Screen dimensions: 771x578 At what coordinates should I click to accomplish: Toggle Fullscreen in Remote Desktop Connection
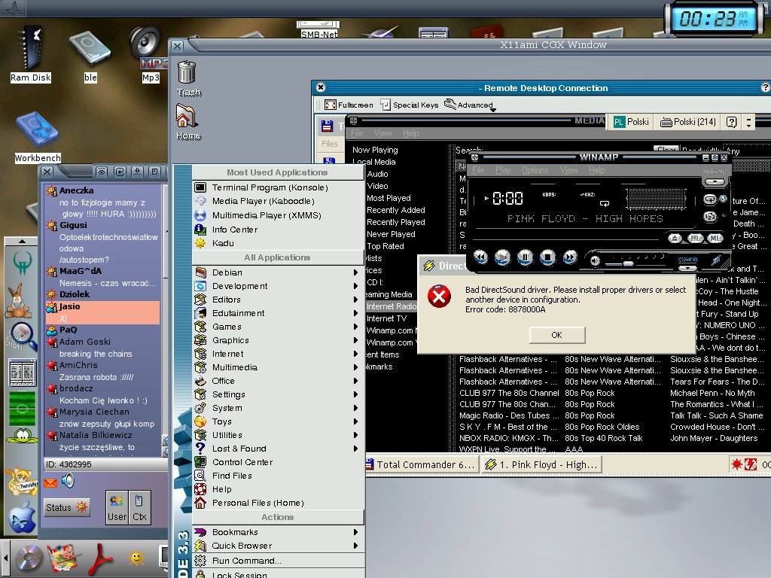point(349,105)
